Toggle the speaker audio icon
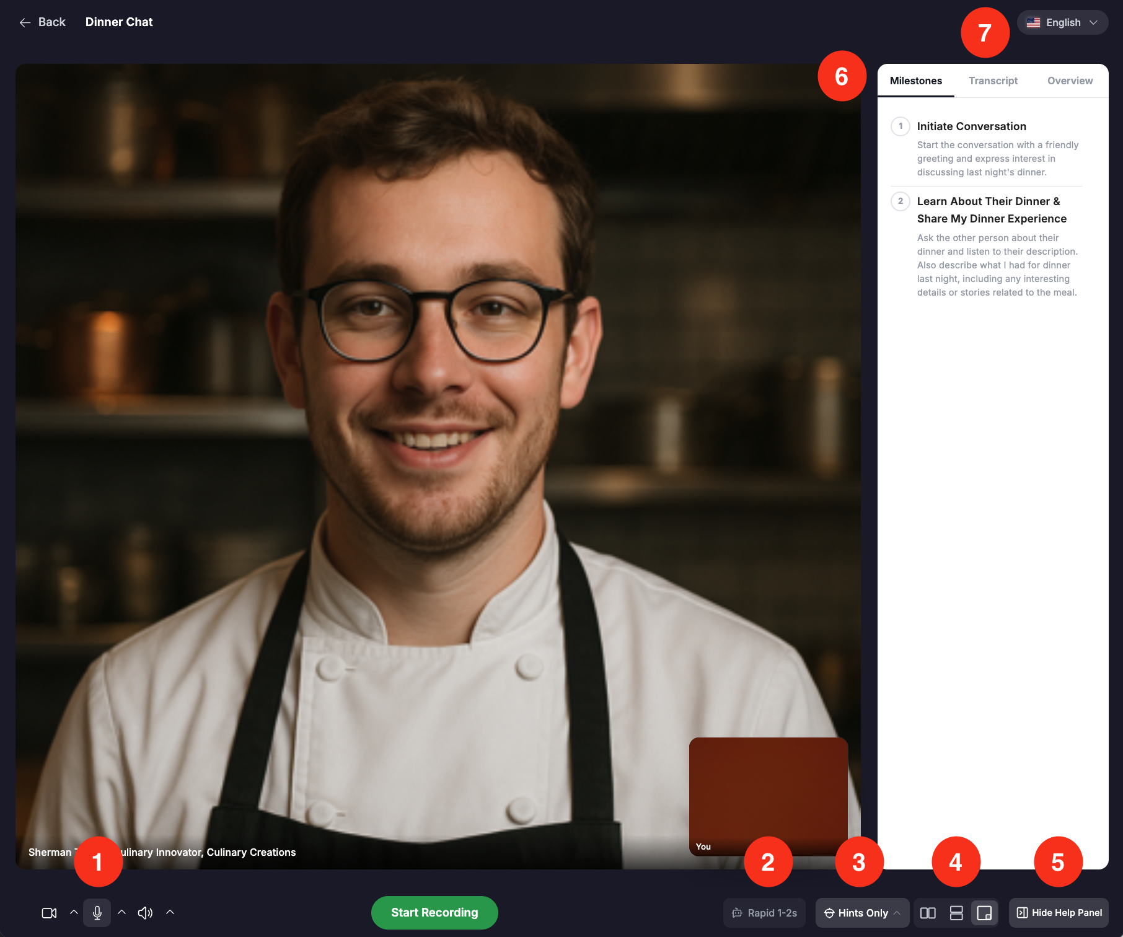 [145, 913]
